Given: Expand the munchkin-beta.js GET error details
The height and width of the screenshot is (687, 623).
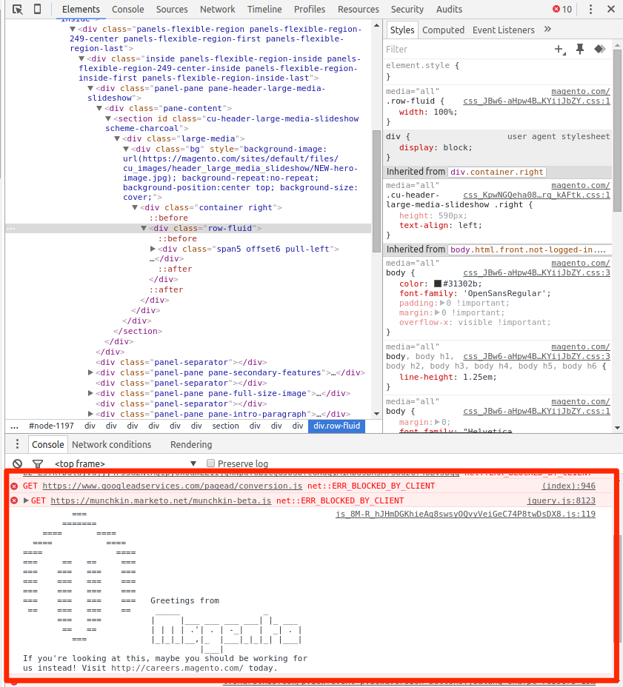Looking at the screenshot, I should coord(26,500).
